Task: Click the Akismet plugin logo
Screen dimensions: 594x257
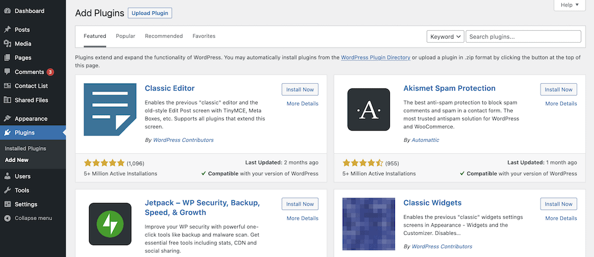Action: (369, 109)
